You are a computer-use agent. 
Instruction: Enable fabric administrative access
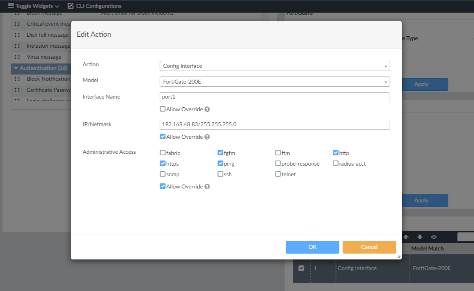(x=162, y=153)
